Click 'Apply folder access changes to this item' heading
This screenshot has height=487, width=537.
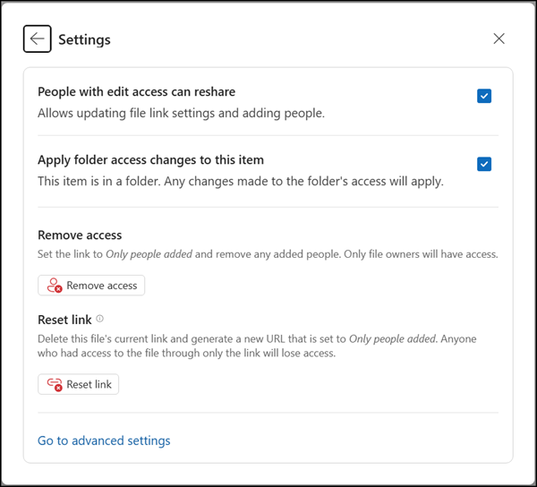click(150, 160)
